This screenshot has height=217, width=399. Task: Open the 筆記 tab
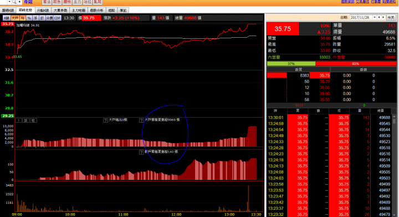[x=123, y=11]
